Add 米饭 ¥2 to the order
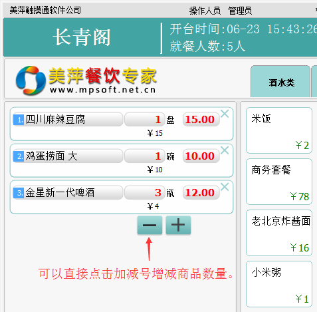317x312 pixels. [279, 130]
